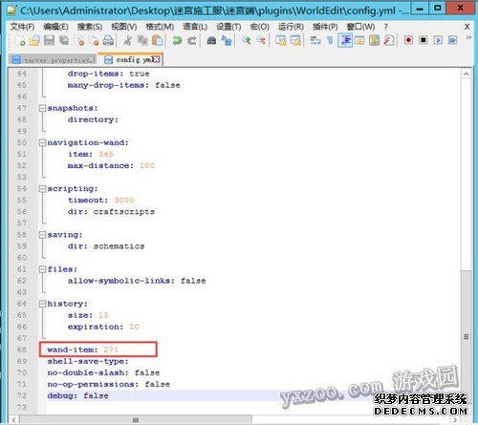Click the vertical scrollbar thumb
Viewport: 478px width, 425px height.
(x=466, y=337)
